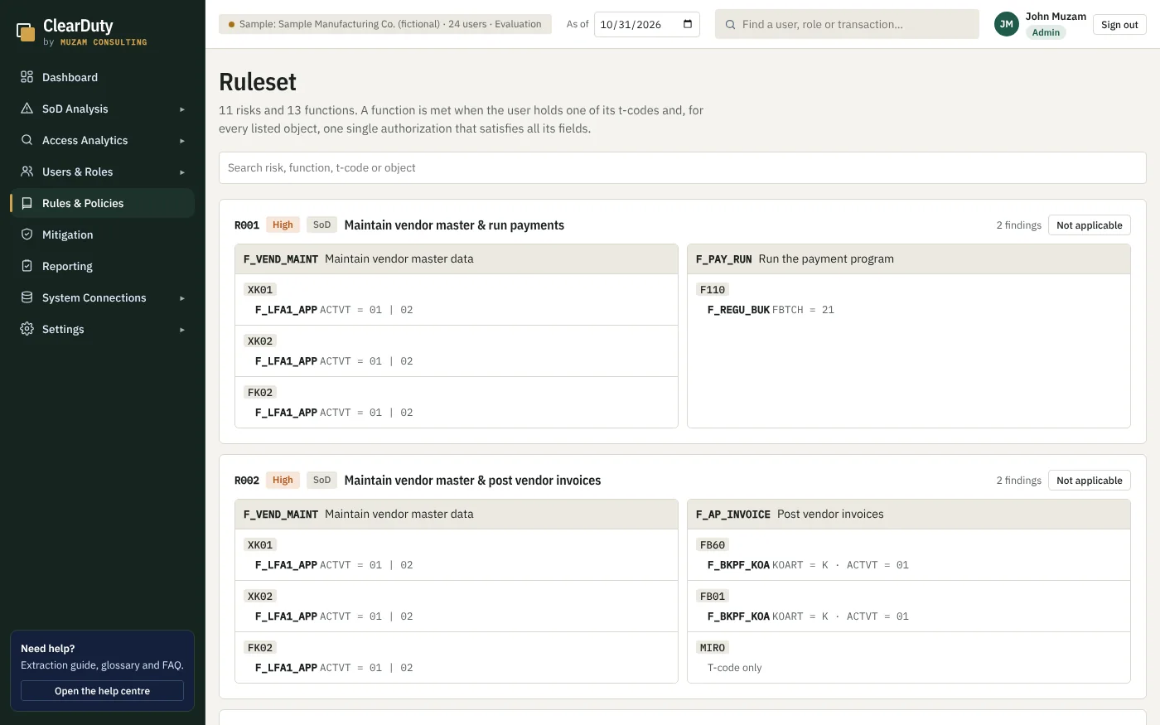
Task: Click the F_AP_INVOICE function header
Action: [909, 515]
